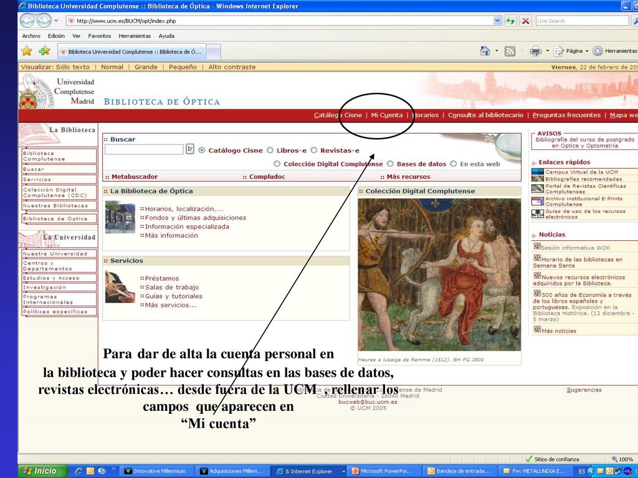
Task: Print the page with the printer icon
Action: 535,51
